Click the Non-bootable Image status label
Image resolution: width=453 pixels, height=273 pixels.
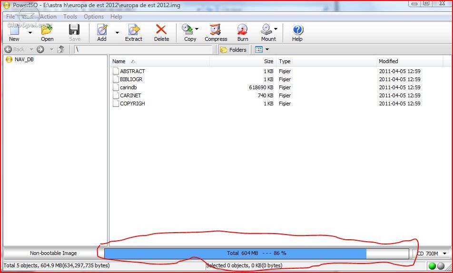[x=53, y=253]
